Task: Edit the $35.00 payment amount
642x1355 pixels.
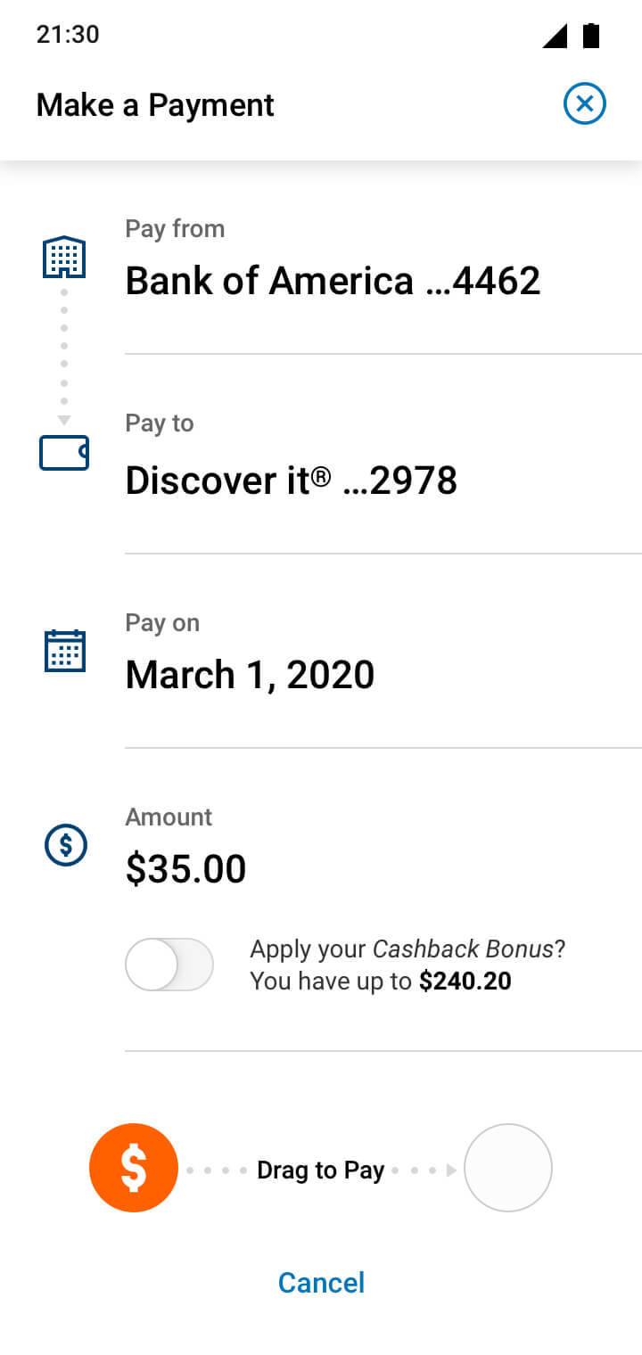Action: pyautogui.click(x=185, y=869)
